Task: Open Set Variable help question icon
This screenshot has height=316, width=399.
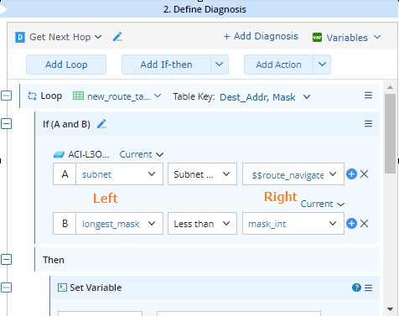Action: point(356,288)
